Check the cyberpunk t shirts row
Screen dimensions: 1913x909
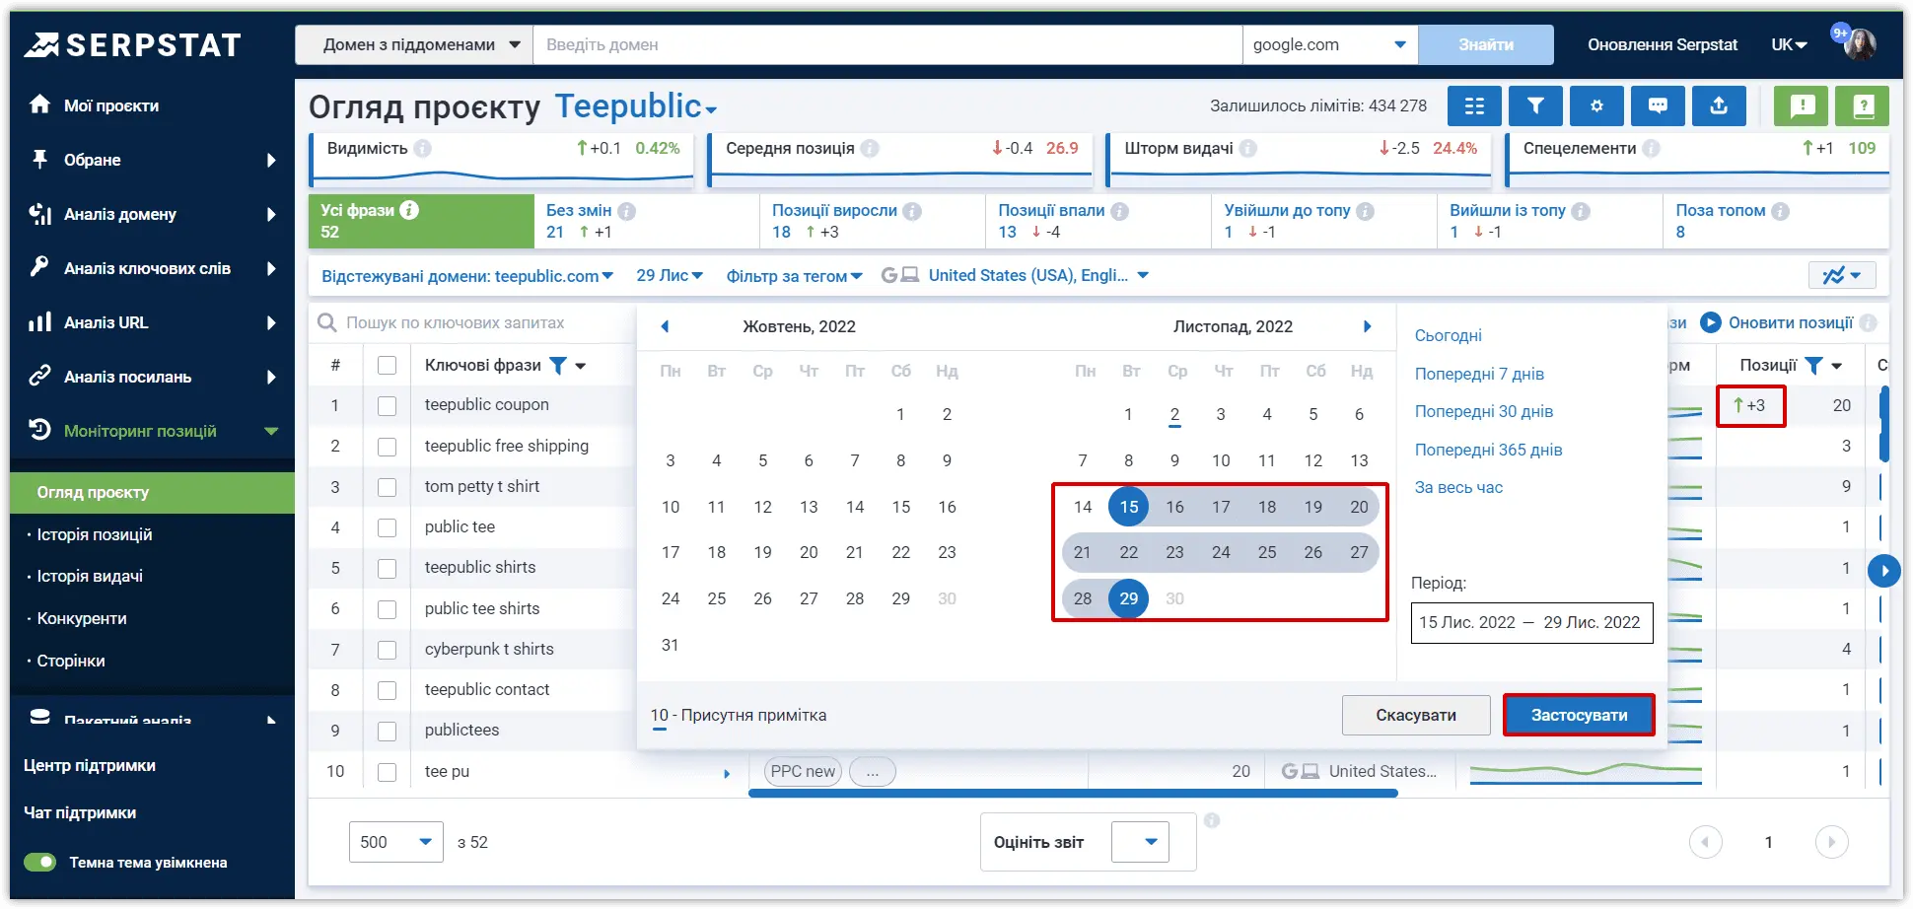[388, 650]
